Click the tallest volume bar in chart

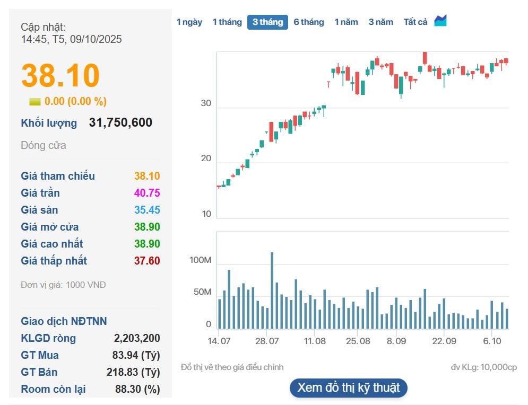[x=272, y=290]
